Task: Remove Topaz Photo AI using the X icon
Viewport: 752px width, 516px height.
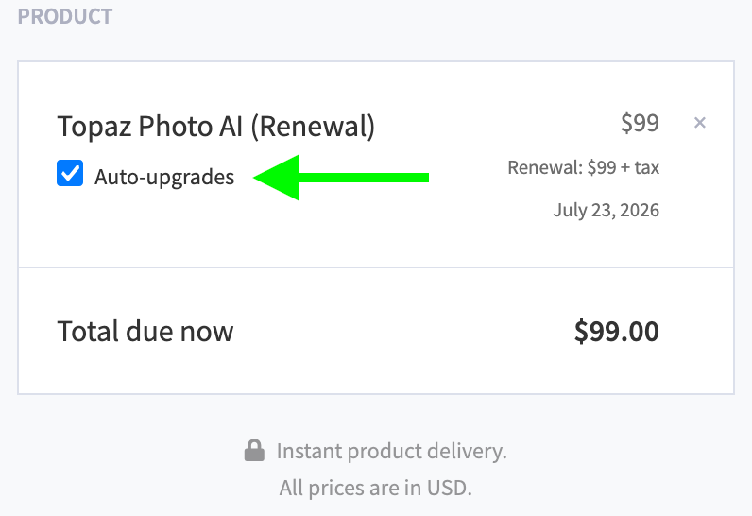Action: [x=700, y=123]
